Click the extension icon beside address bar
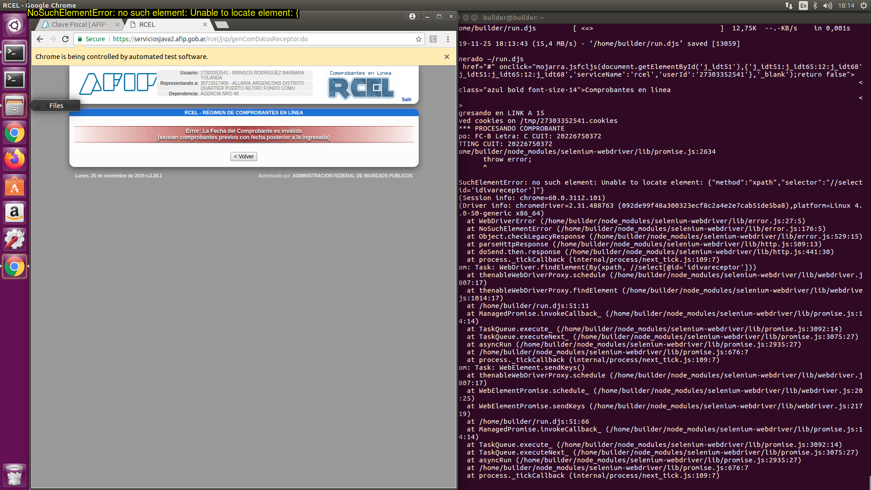The height and width of the screenshot is (490, 871). [x=433, y=39]
